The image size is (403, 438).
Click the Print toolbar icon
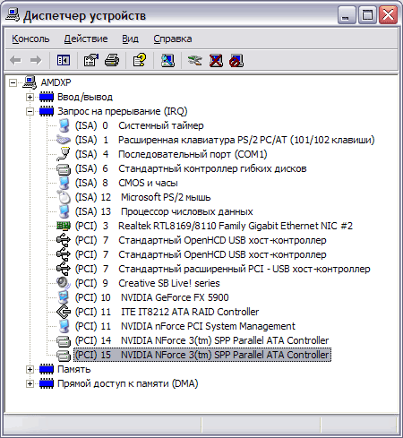[x=112, y=60]
